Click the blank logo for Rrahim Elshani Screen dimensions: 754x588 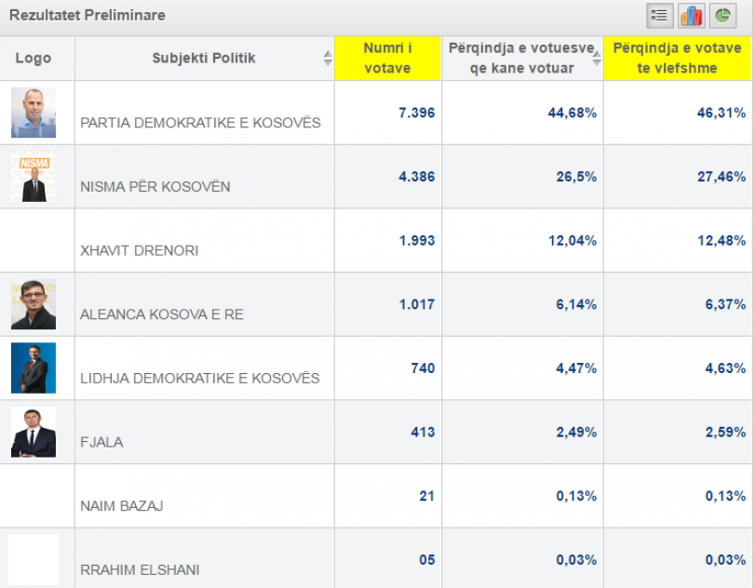coord(34,559)
